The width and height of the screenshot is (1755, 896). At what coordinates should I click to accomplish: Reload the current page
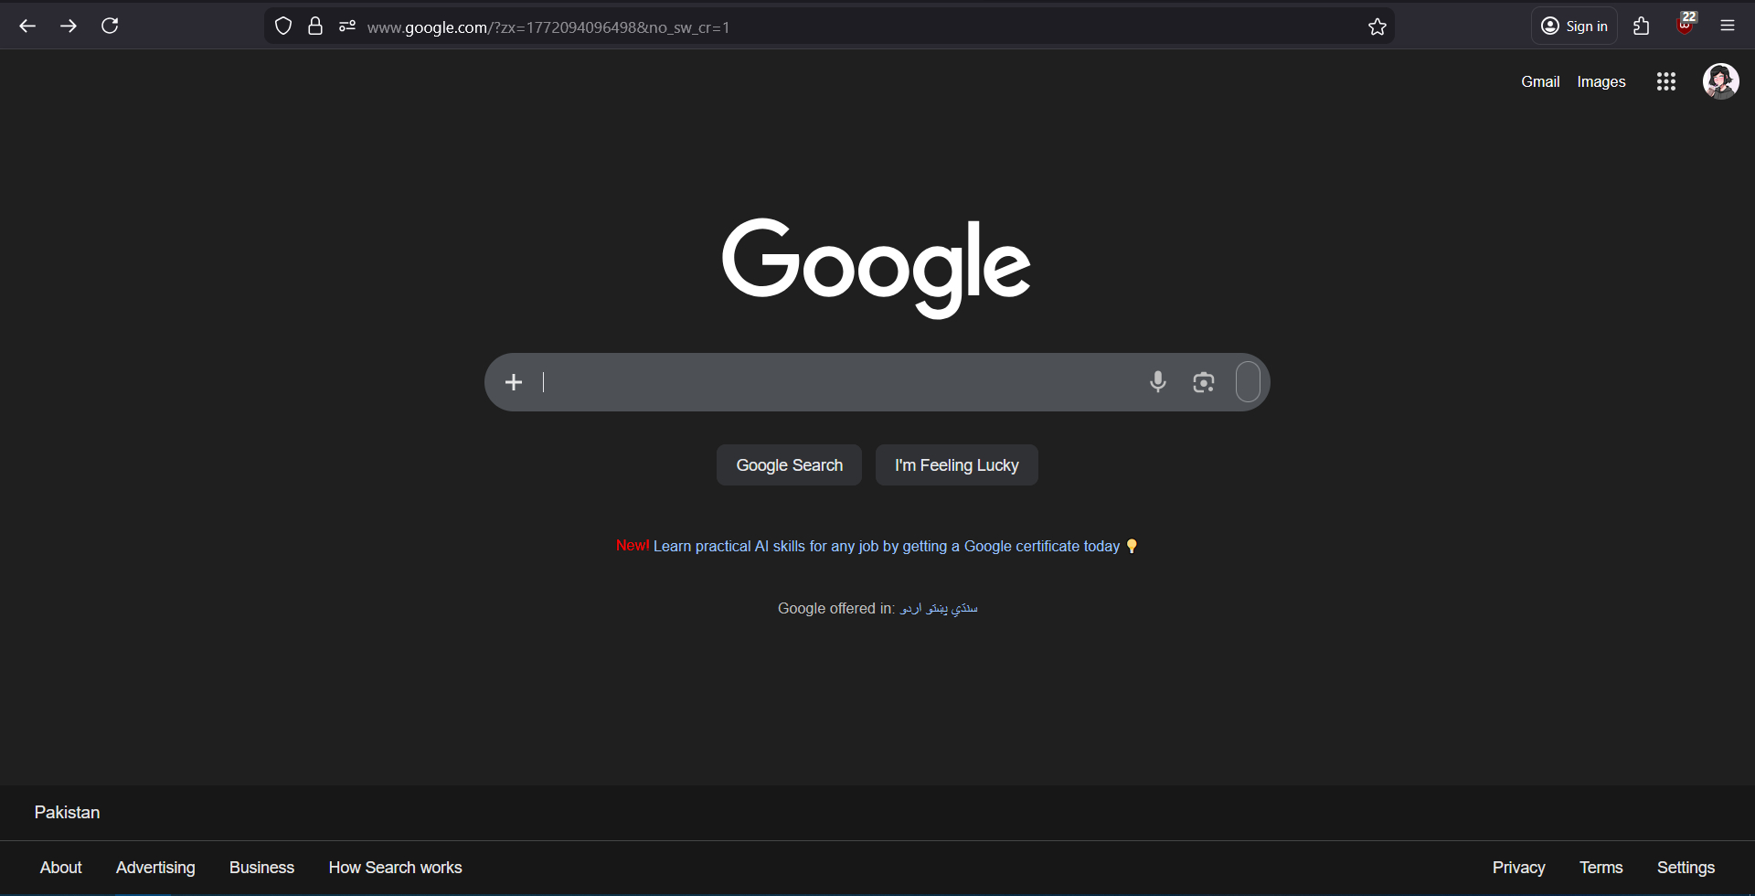click(x=110, y=26)
